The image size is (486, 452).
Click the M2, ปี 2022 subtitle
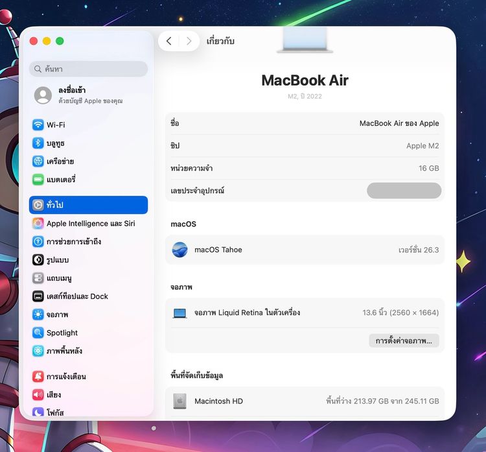click(305, 96)
